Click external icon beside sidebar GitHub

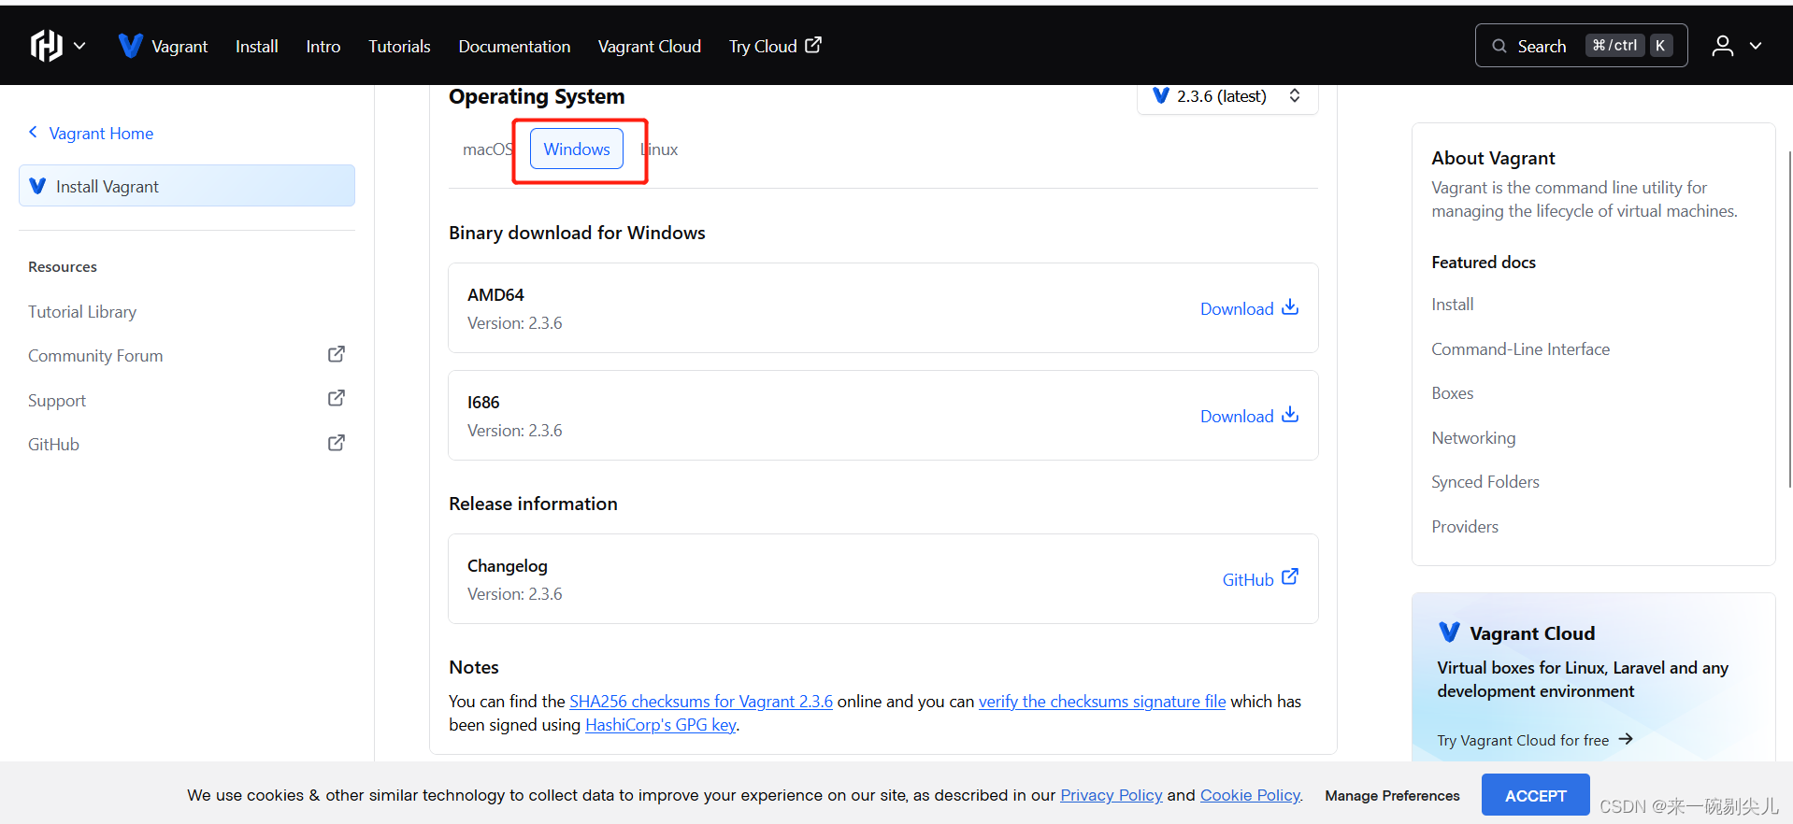click(337, 443)
